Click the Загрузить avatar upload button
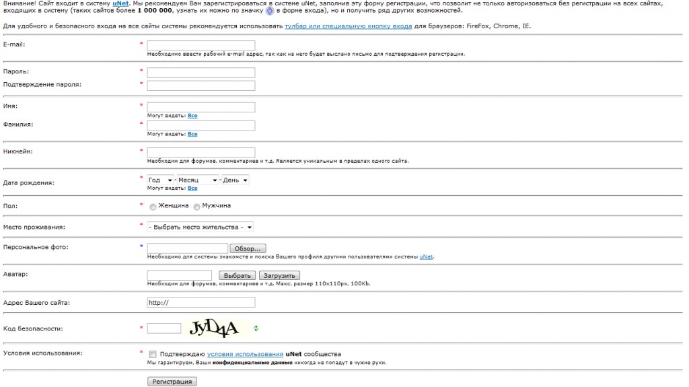This screenshot has width=689, height=387. point(279,275)
